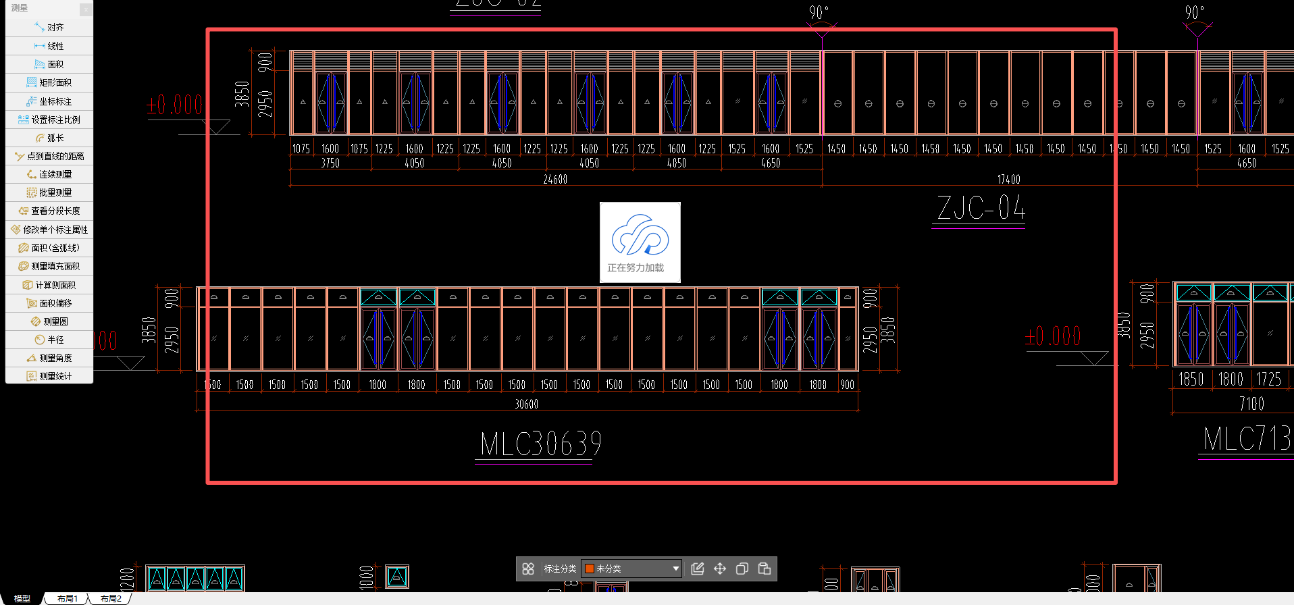Switch to the 模型 model tab

tap(22, 598)
